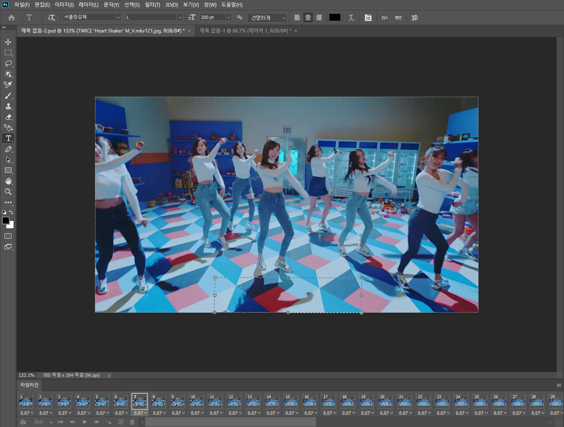Open the 필터(T) menu
Viewport: 564px width, 427px height.
pos(152,5)
